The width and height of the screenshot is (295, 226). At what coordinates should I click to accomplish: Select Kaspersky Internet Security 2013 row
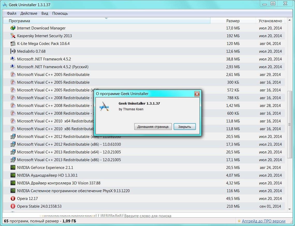coord(144,36)
